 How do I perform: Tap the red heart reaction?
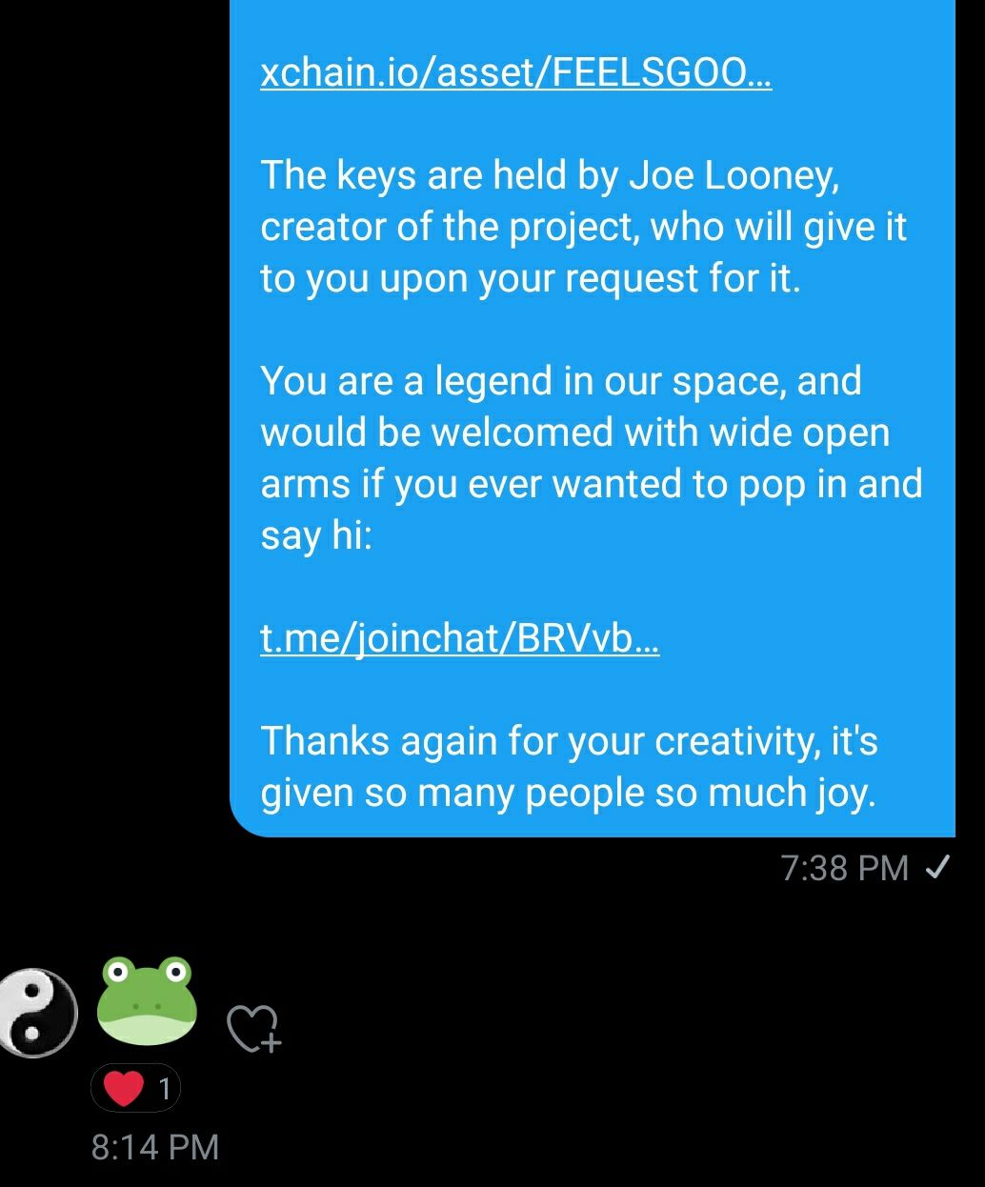(x=123, y=1088)
